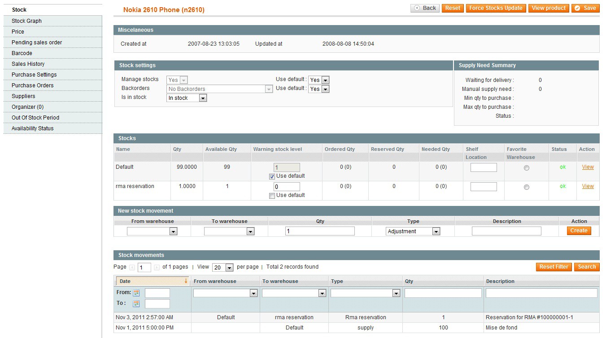Click the From date filter field
Viewport: 606px width, 338px height.
157,293
